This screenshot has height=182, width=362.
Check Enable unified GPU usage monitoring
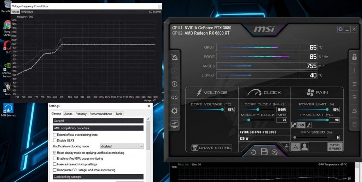[55, 158]
